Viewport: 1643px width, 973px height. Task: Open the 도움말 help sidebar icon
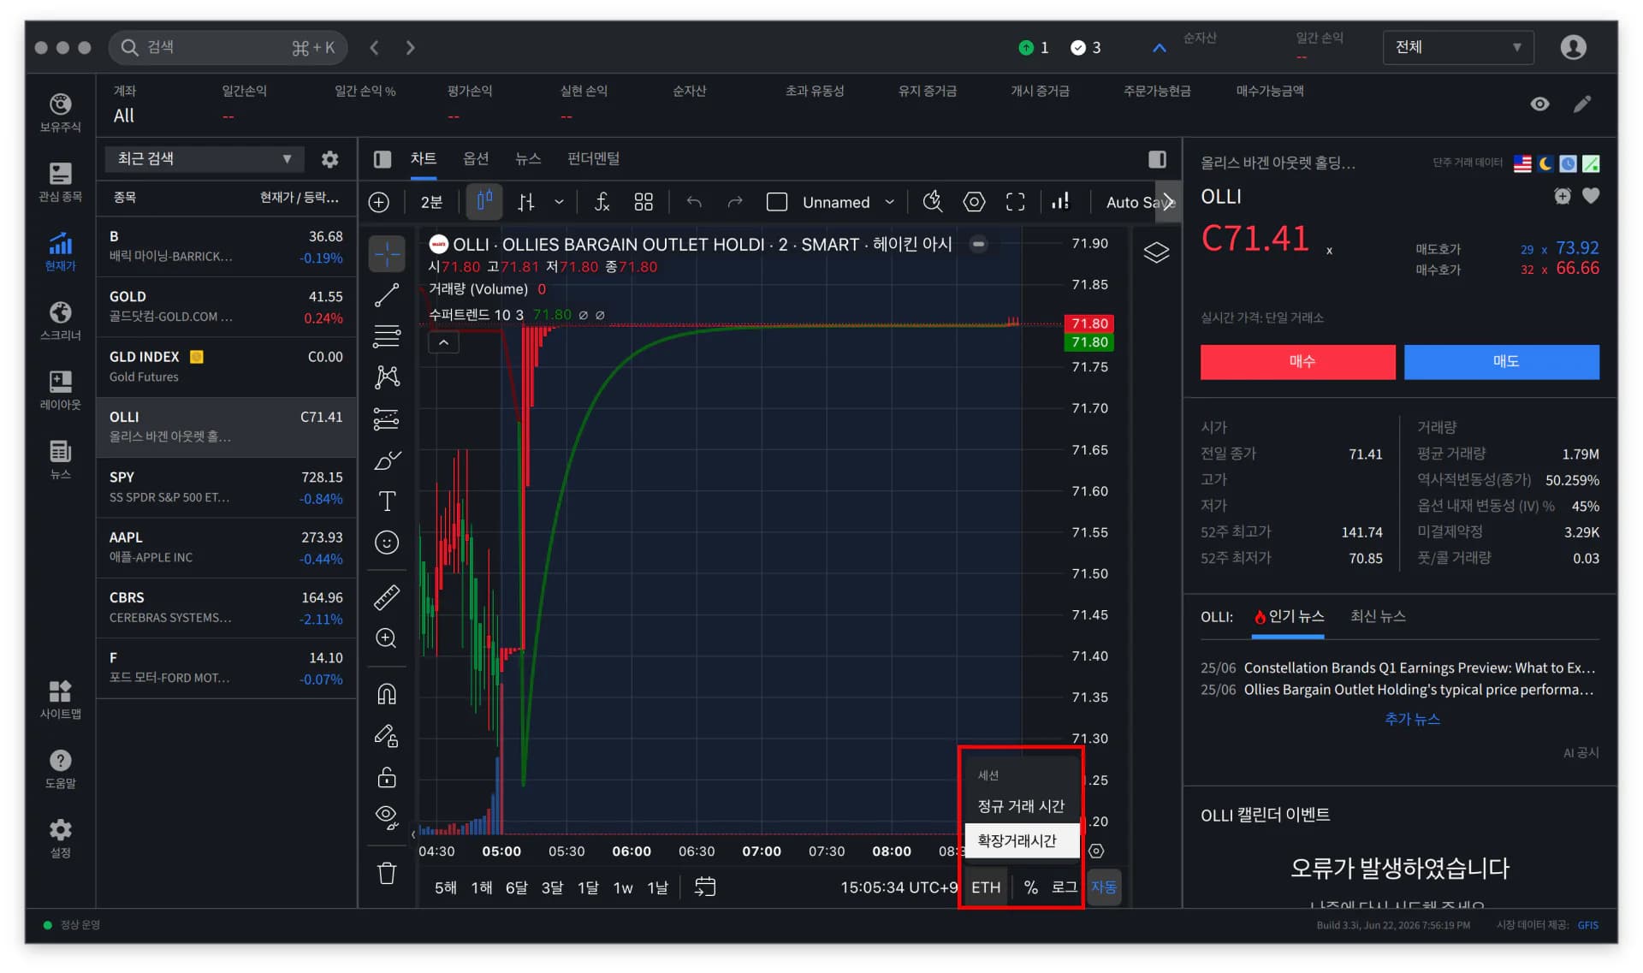[x=60, y=768]
